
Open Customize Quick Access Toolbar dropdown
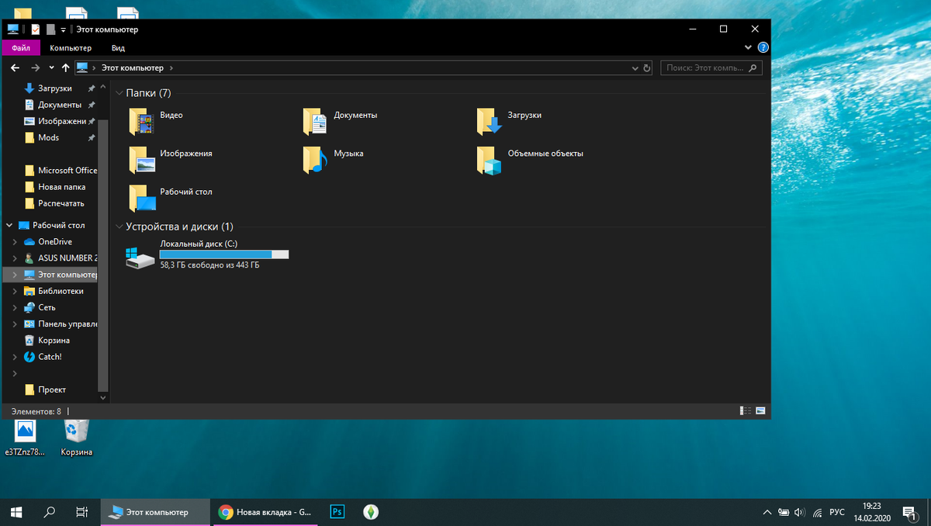(64, 29)
